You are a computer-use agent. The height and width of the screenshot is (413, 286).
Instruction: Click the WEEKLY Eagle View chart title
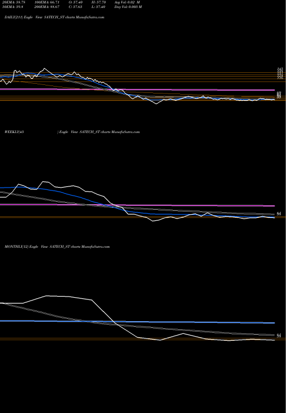(x=72, y=132)
